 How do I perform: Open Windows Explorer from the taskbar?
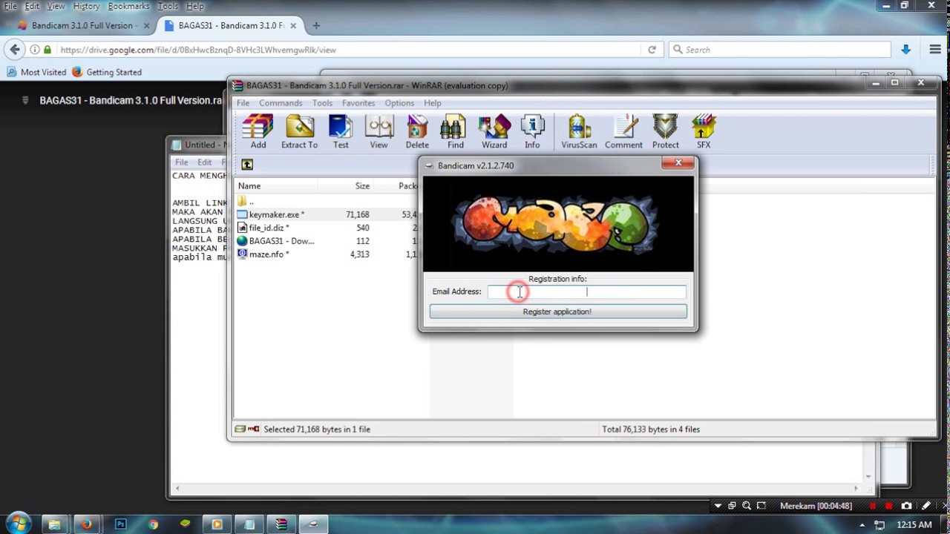(x=54, y=524)
